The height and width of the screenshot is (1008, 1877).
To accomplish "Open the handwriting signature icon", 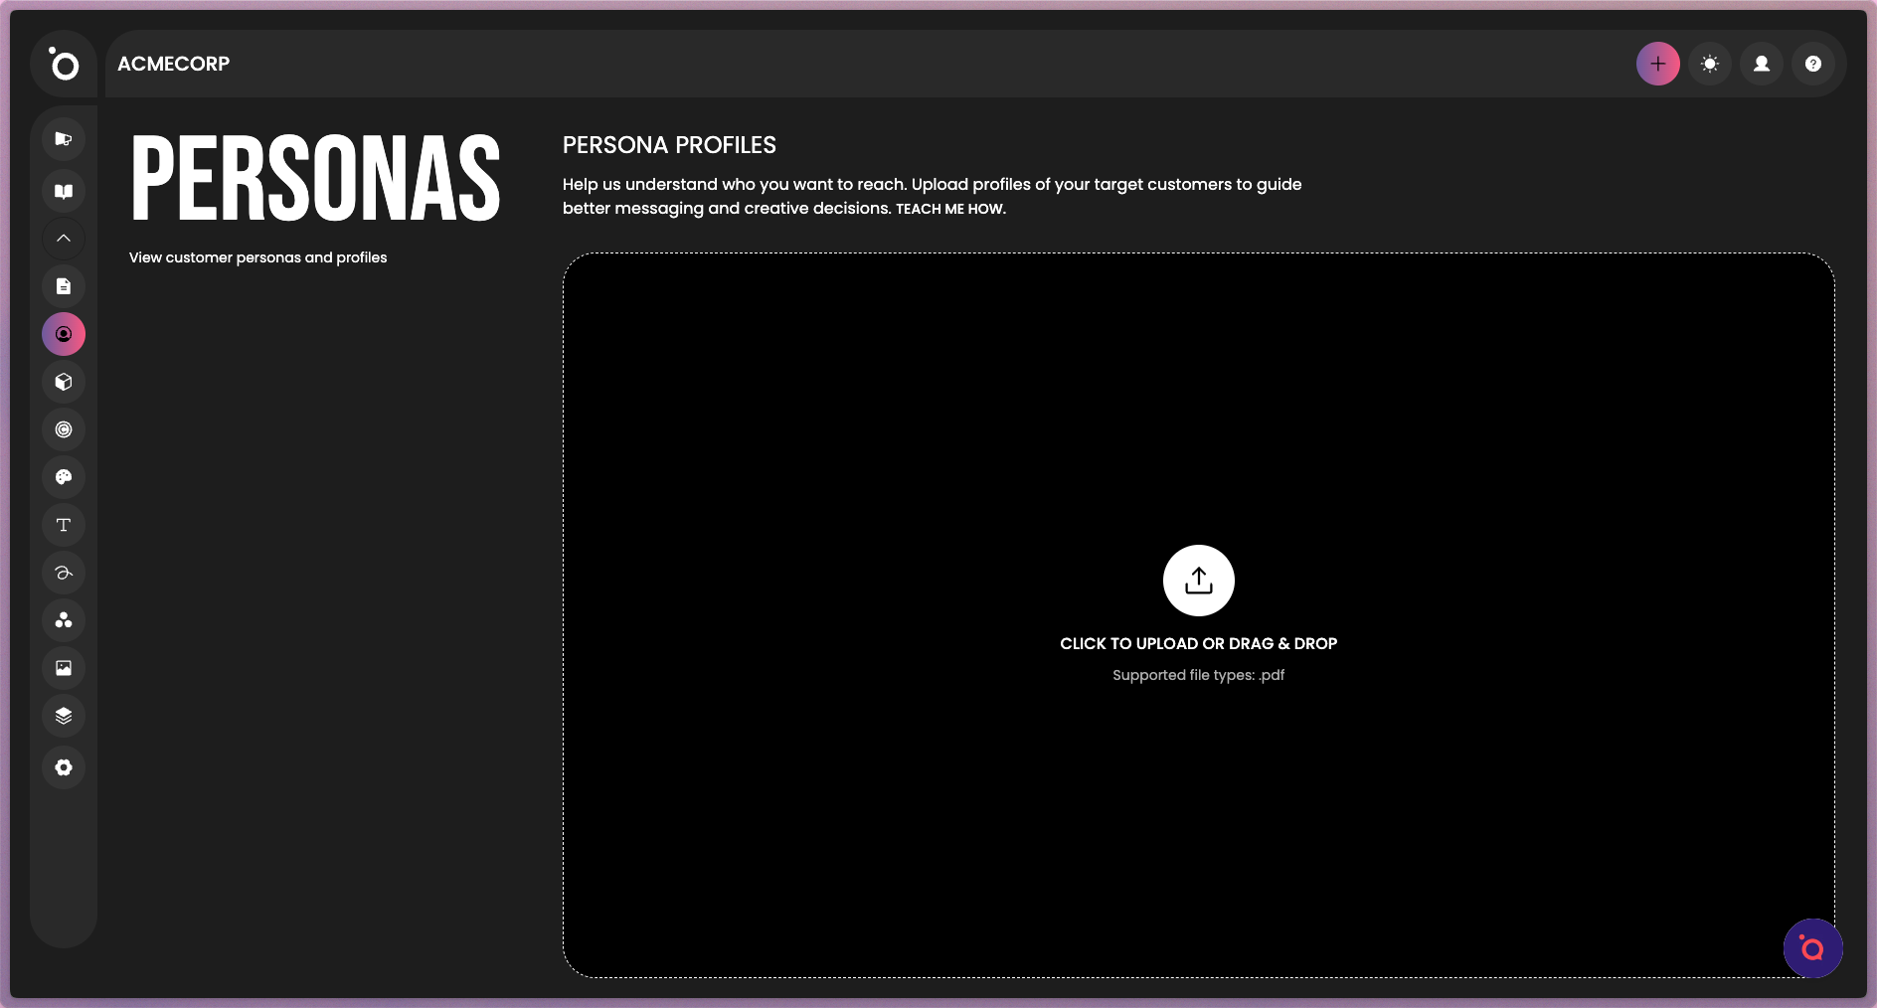I will click(63, 573).
